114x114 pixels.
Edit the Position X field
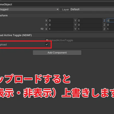click(61, 20)
